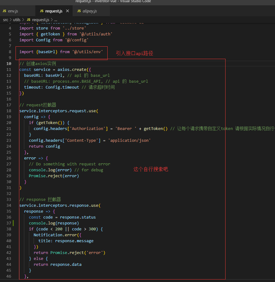Screen dimensions: 275x282
Task: Click '@/utils/auth' import path on line 5
Action: pos(96,34)
